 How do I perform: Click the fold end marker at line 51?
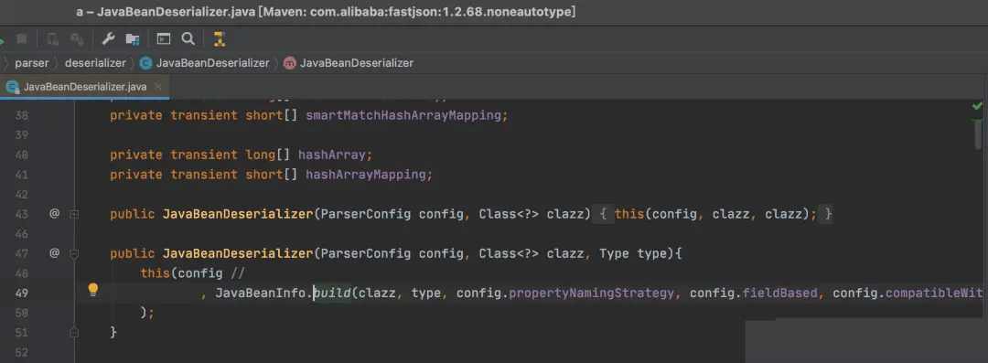coord(74,332)
